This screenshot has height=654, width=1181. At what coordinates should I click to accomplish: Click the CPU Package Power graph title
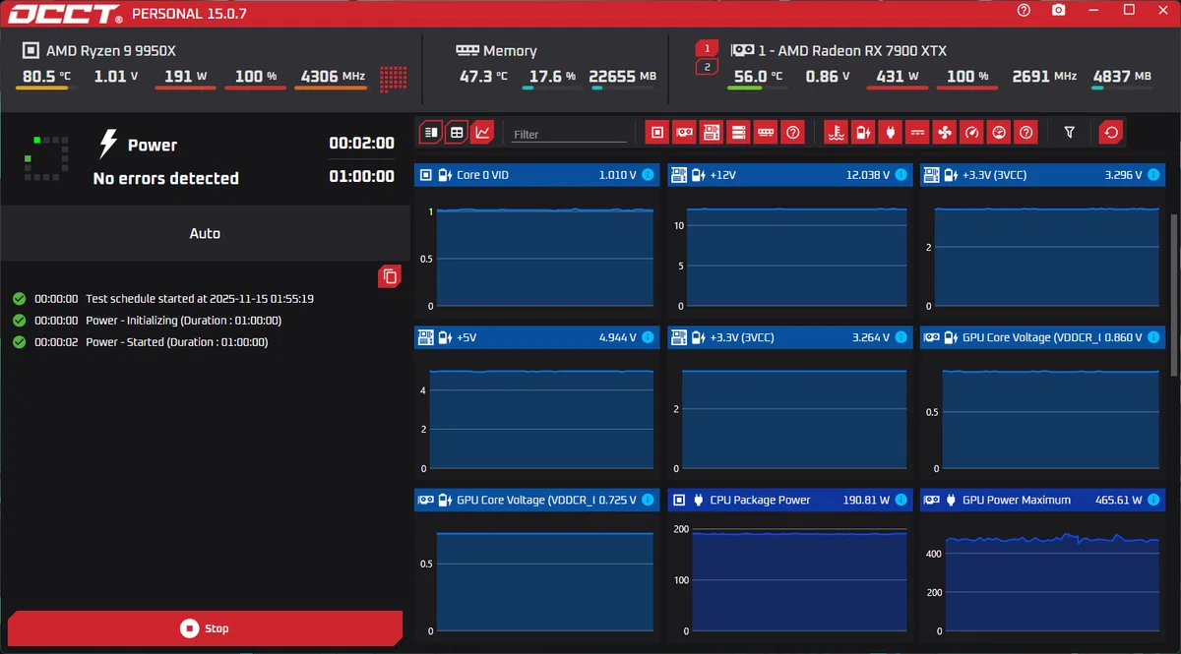tap(760, 500)
